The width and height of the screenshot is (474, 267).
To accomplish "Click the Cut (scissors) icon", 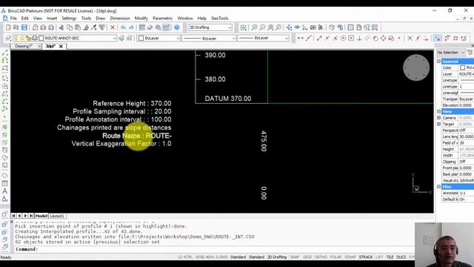I will (61, 27).
